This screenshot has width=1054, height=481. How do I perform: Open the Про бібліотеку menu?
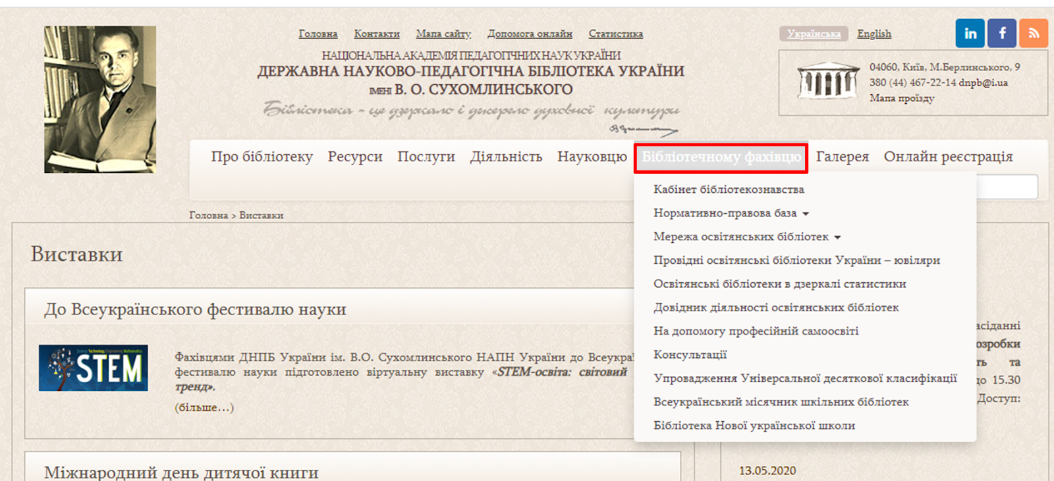[262, 157]
